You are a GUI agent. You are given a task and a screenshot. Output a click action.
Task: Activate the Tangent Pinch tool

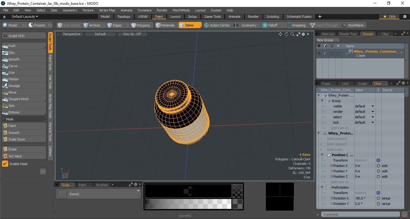tap(24, 99)
